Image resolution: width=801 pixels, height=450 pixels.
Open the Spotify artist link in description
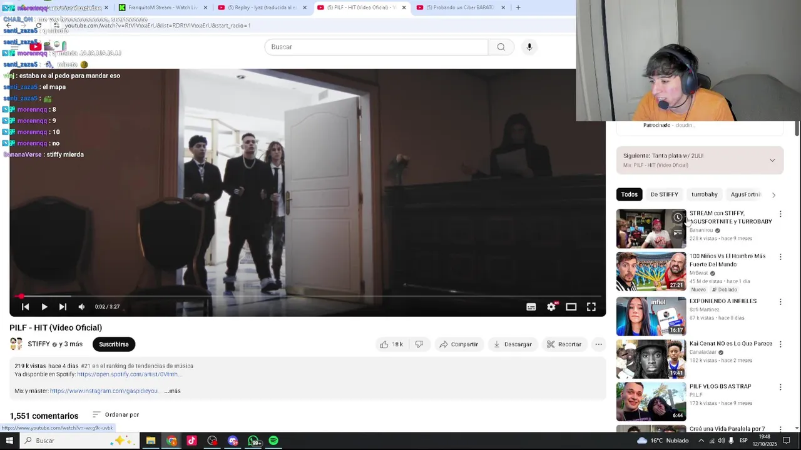click(x=128, y=374)
